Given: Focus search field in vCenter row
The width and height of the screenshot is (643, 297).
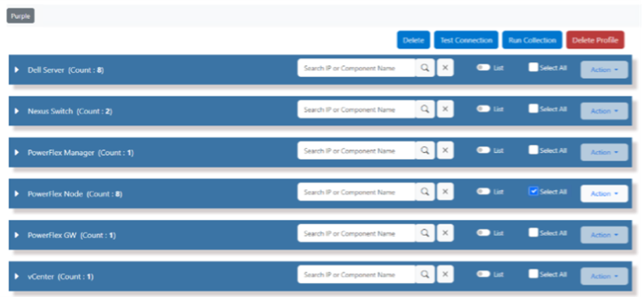Looking at the screenshot, I should 356,275.
